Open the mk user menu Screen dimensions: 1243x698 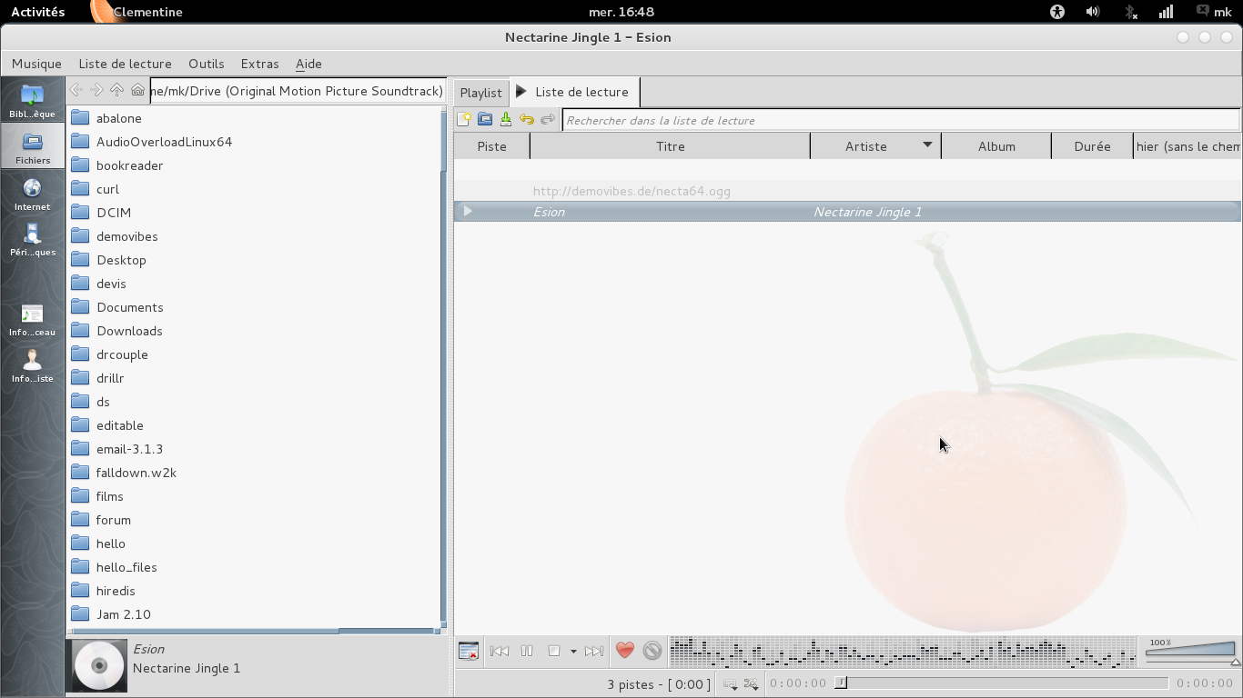(1214, 12)
